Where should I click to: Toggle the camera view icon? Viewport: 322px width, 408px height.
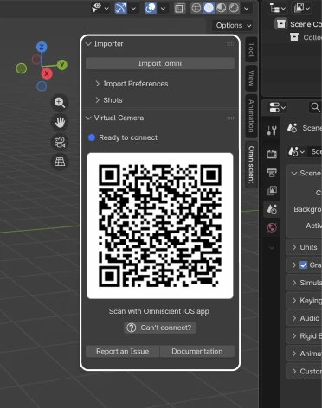pyautogui.click(x=60, y=142)
